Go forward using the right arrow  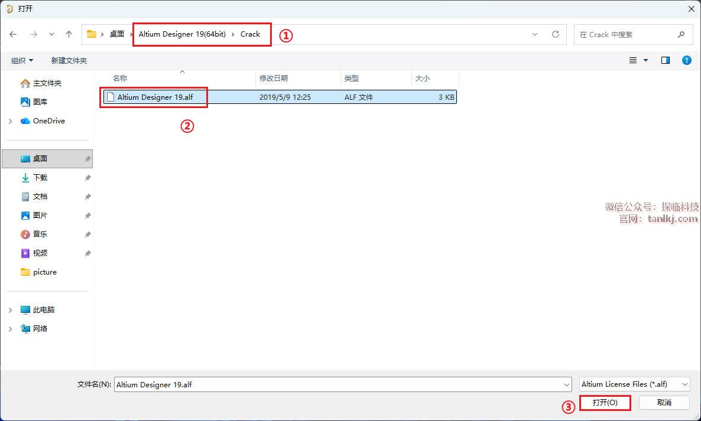[34, 34]
